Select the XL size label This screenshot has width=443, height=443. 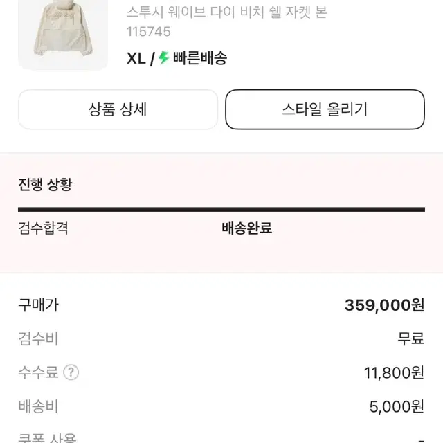pyautogui.click(x=136, y=58)
